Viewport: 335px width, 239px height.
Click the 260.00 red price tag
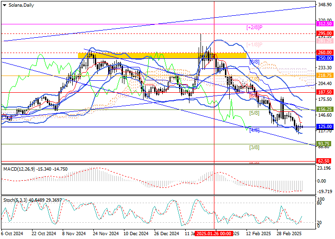point(324,53)
